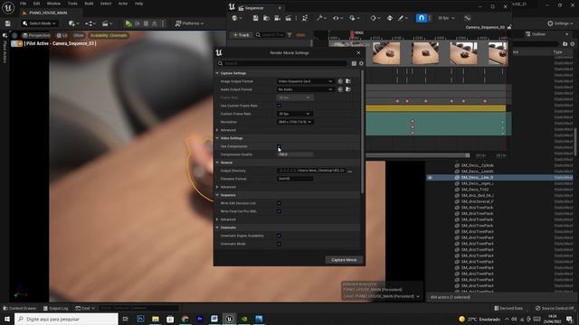Open the Select Mode dropdown

39,23
